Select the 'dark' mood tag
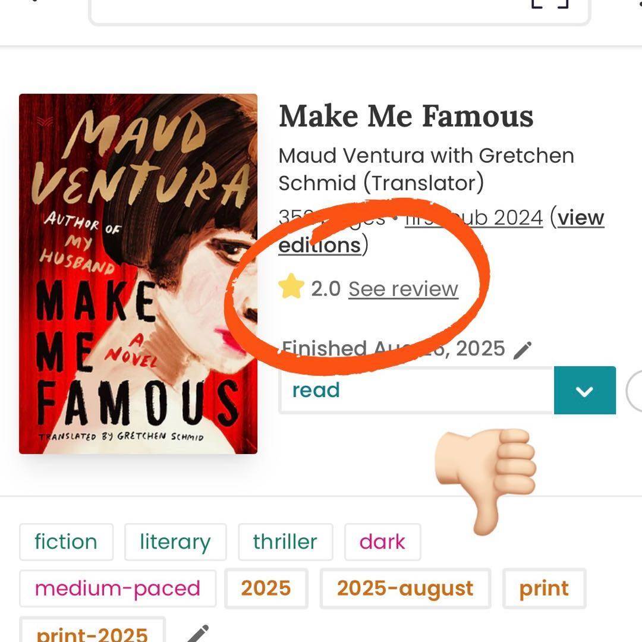 click(382, 542)
